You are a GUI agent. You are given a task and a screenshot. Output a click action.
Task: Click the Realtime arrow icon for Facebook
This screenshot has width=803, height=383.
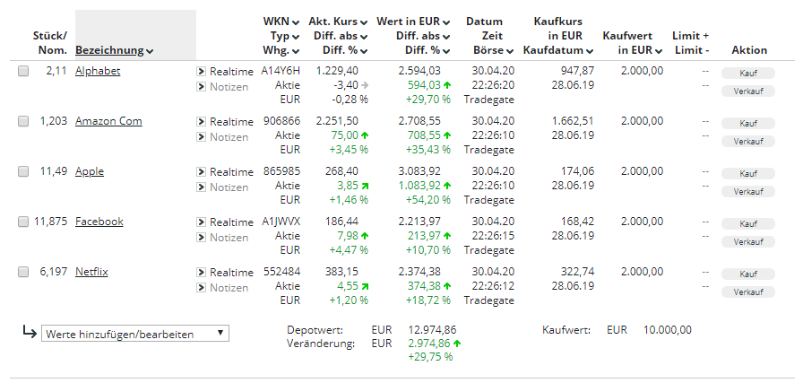coord(201,222)
